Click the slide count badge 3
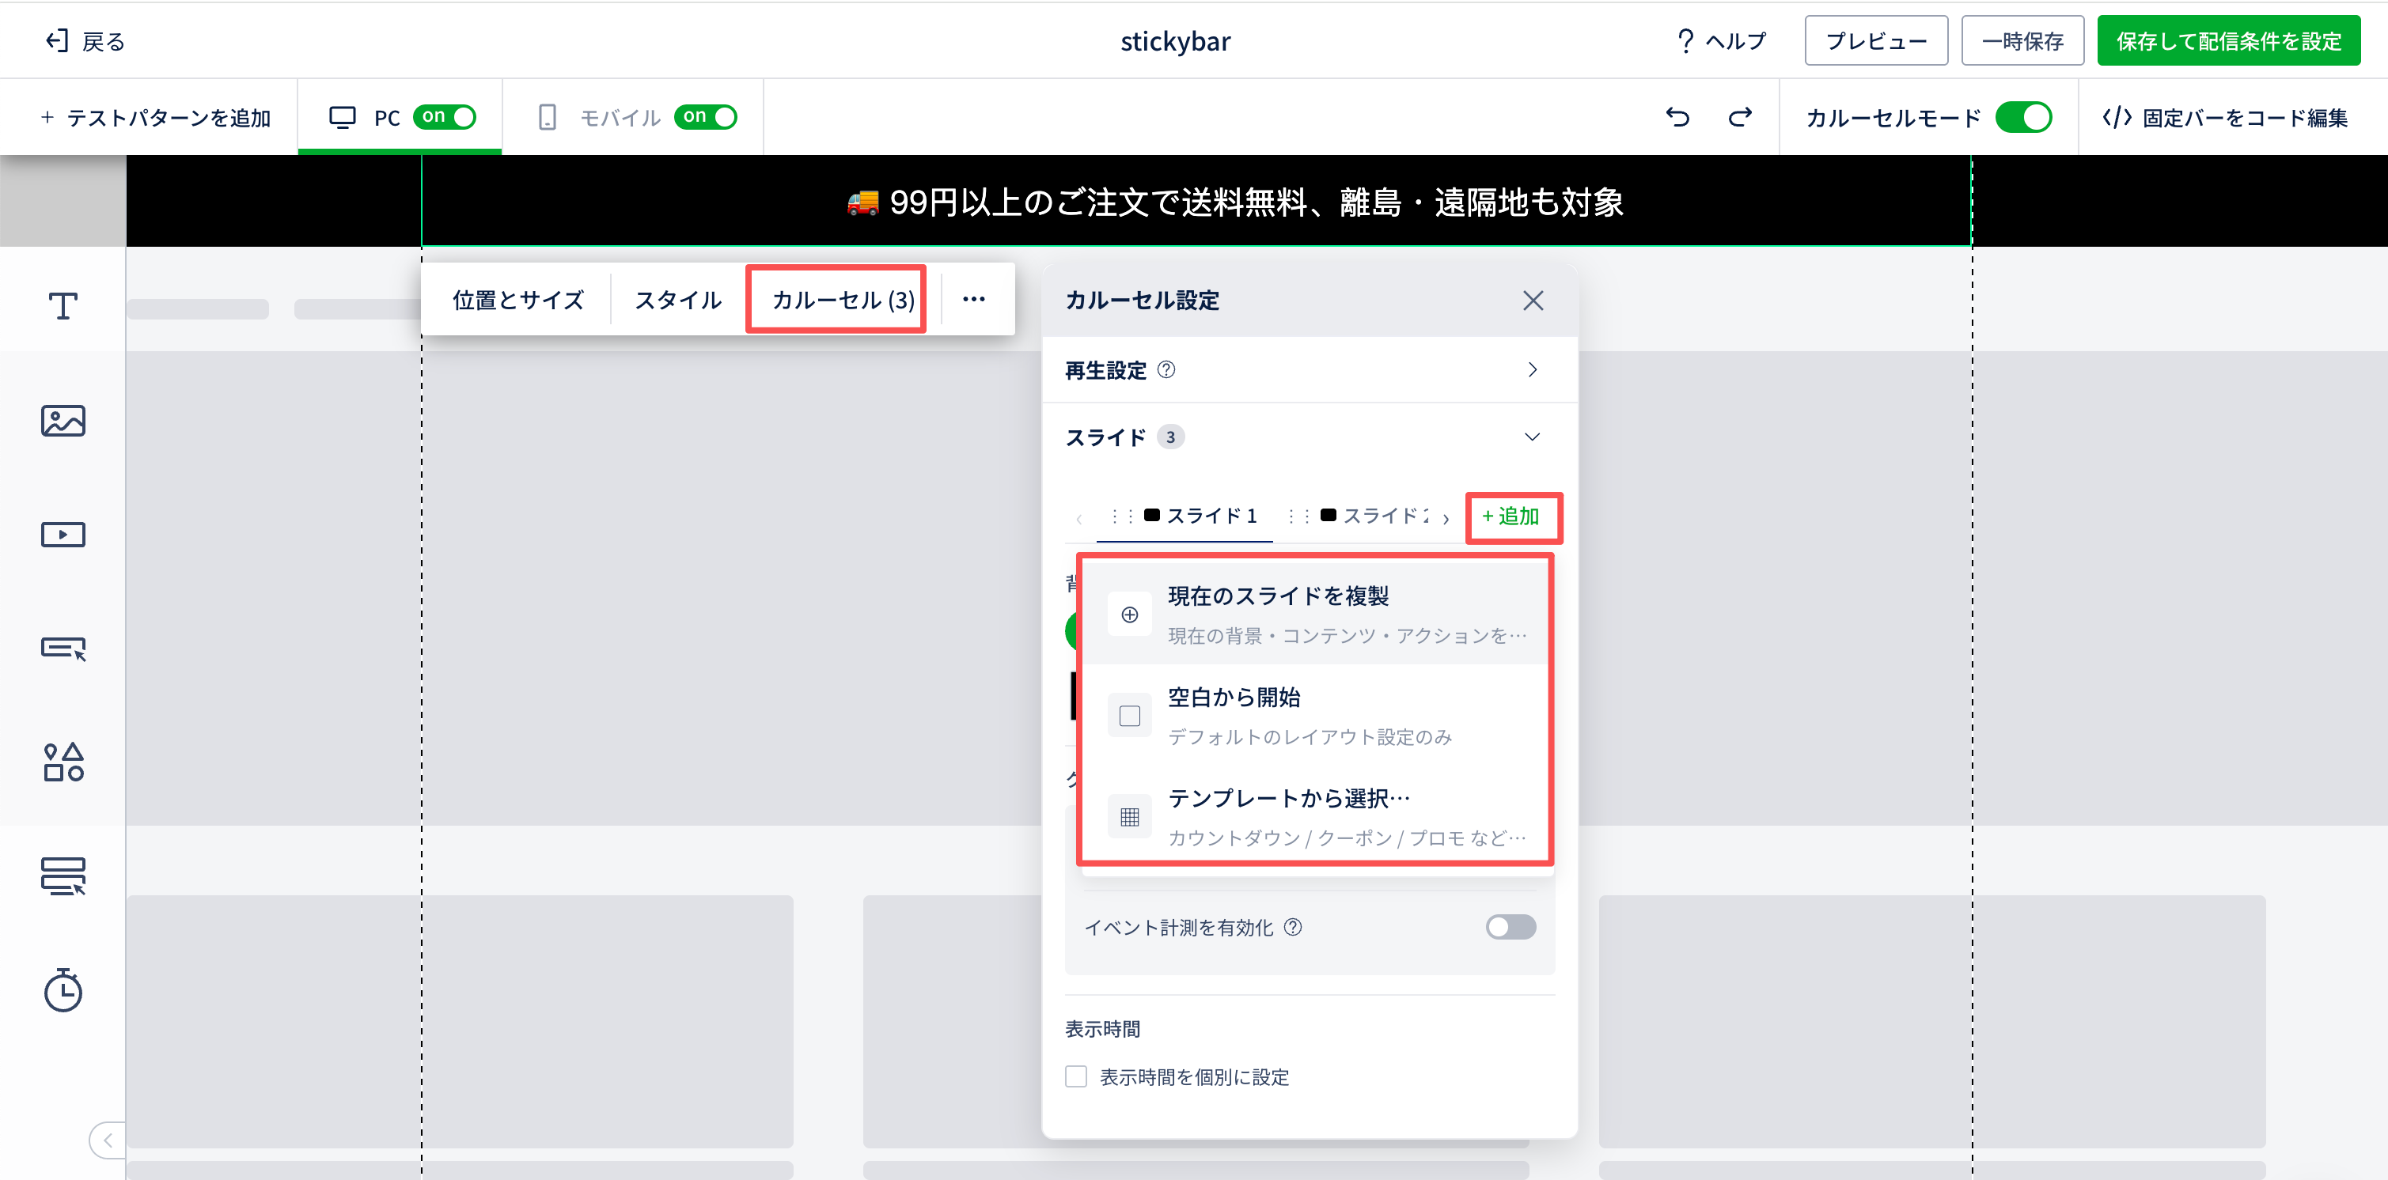The image size is (2388, 1180). pos(1170,437)
